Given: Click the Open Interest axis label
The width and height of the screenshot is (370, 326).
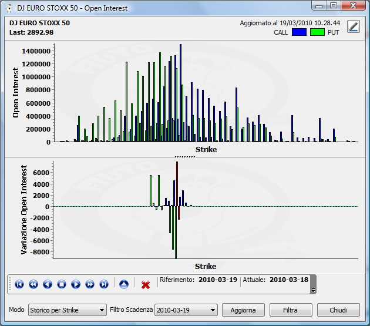Looking at the screenshot, I should coord(15,93).
